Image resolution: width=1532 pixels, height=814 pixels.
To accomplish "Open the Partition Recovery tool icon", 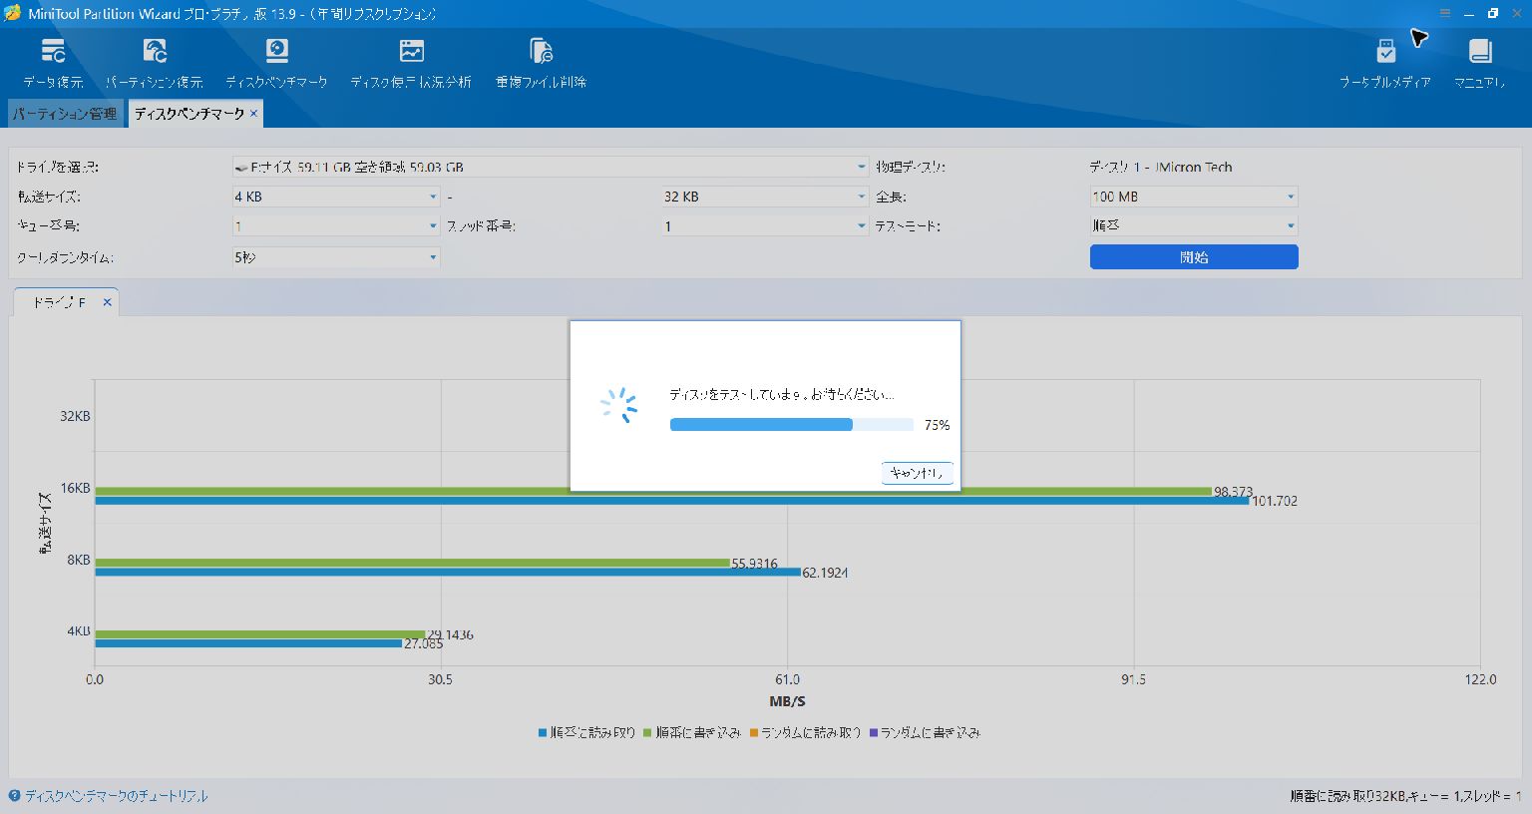I will [155, 51].
